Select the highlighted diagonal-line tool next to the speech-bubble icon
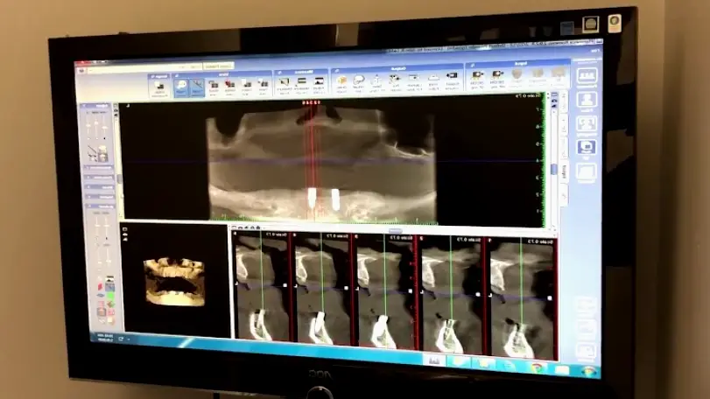Viewport: 710px width, 399px height. [197, 87]
